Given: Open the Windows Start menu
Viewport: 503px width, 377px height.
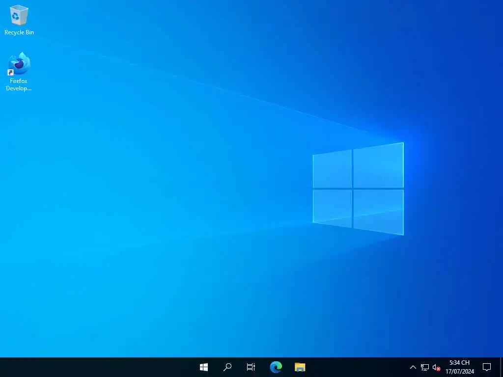Looking at the screenshot, I should [x=204, y=367].
